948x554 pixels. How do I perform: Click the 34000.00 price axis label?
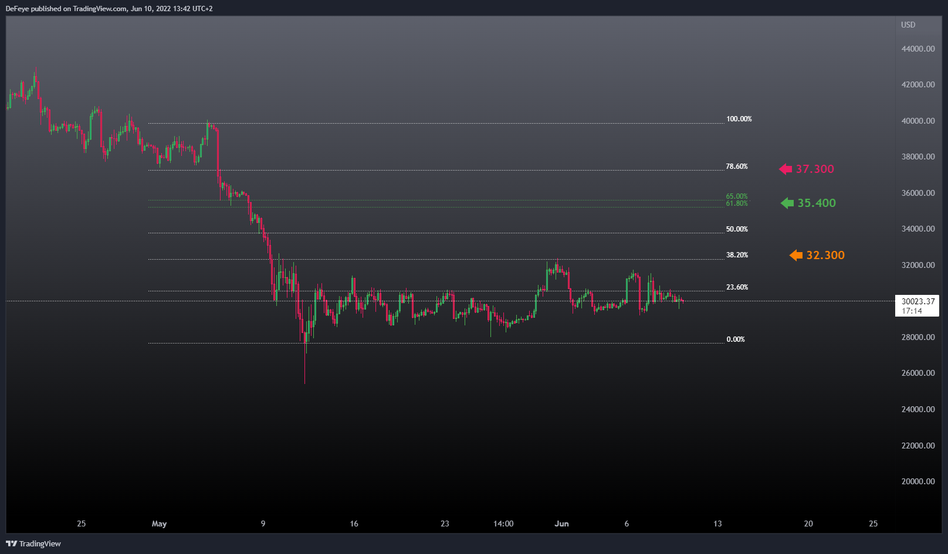pyautogui.click(x=918, y=229)
